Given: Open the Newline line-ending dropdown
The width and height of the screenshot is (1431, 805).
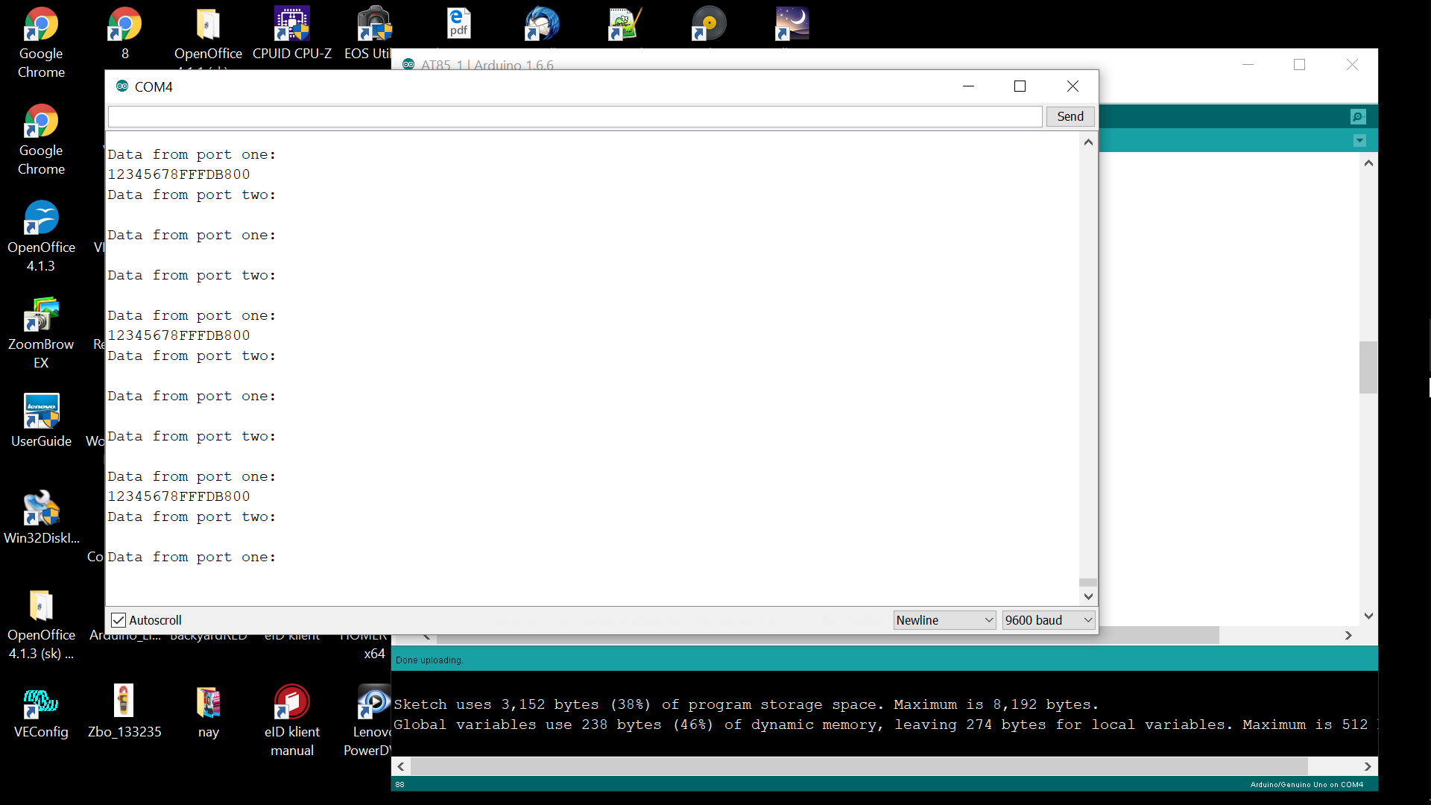Looking at the screenshot, I should (944, 620).
